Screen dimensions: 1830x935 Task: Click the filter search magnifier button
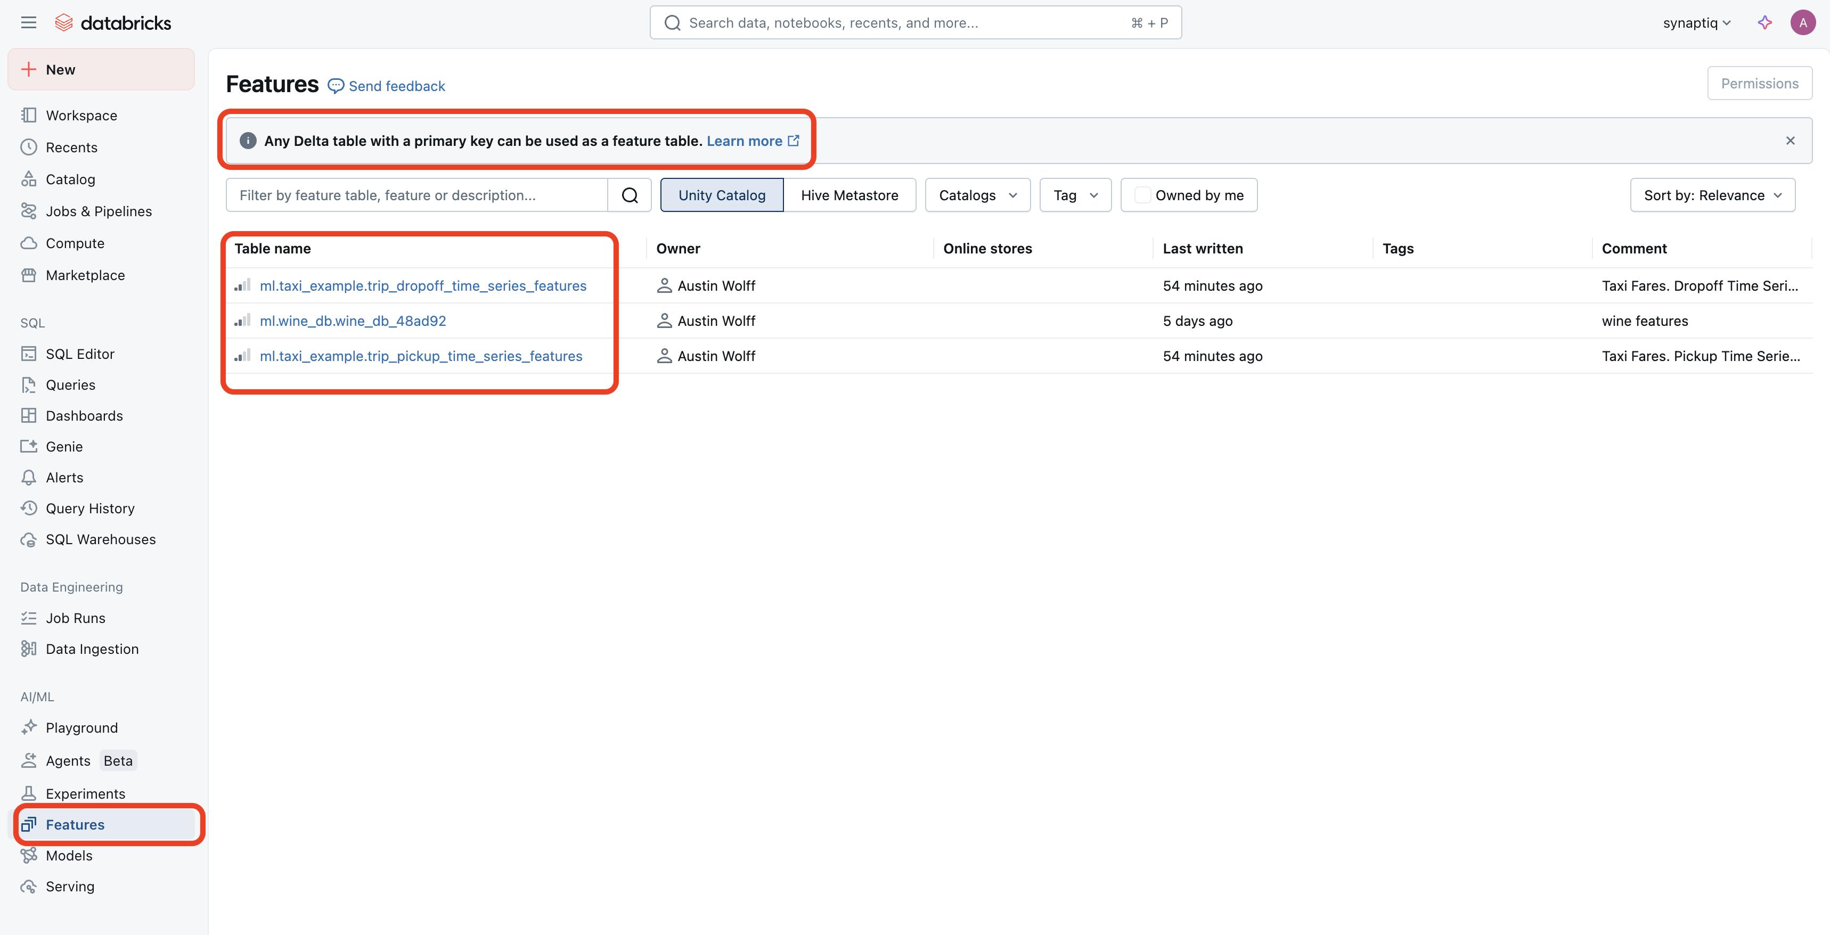click(x=630, y=195)
